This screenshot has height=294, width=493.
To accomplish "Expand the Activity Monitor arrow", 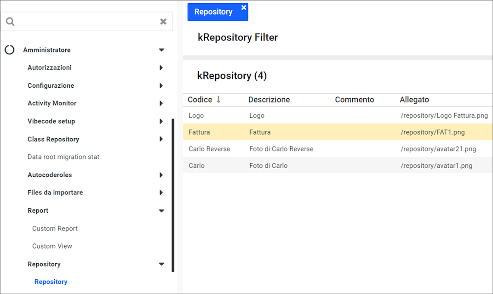I will point(161,103).
